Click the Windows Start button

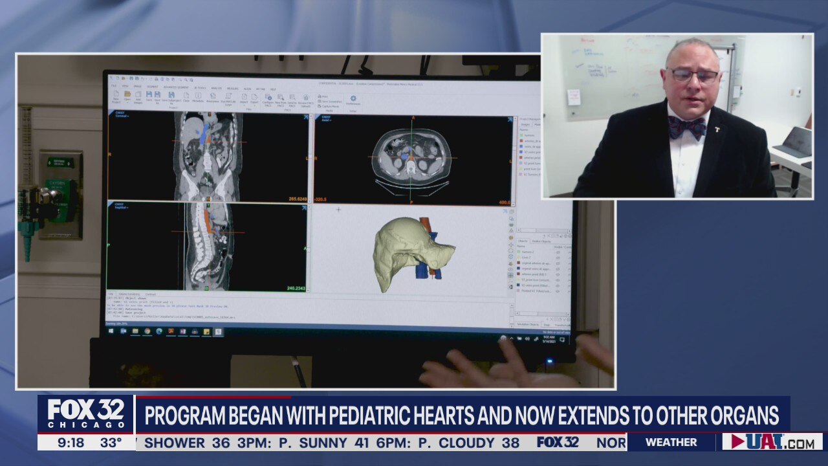coord(111,331)
